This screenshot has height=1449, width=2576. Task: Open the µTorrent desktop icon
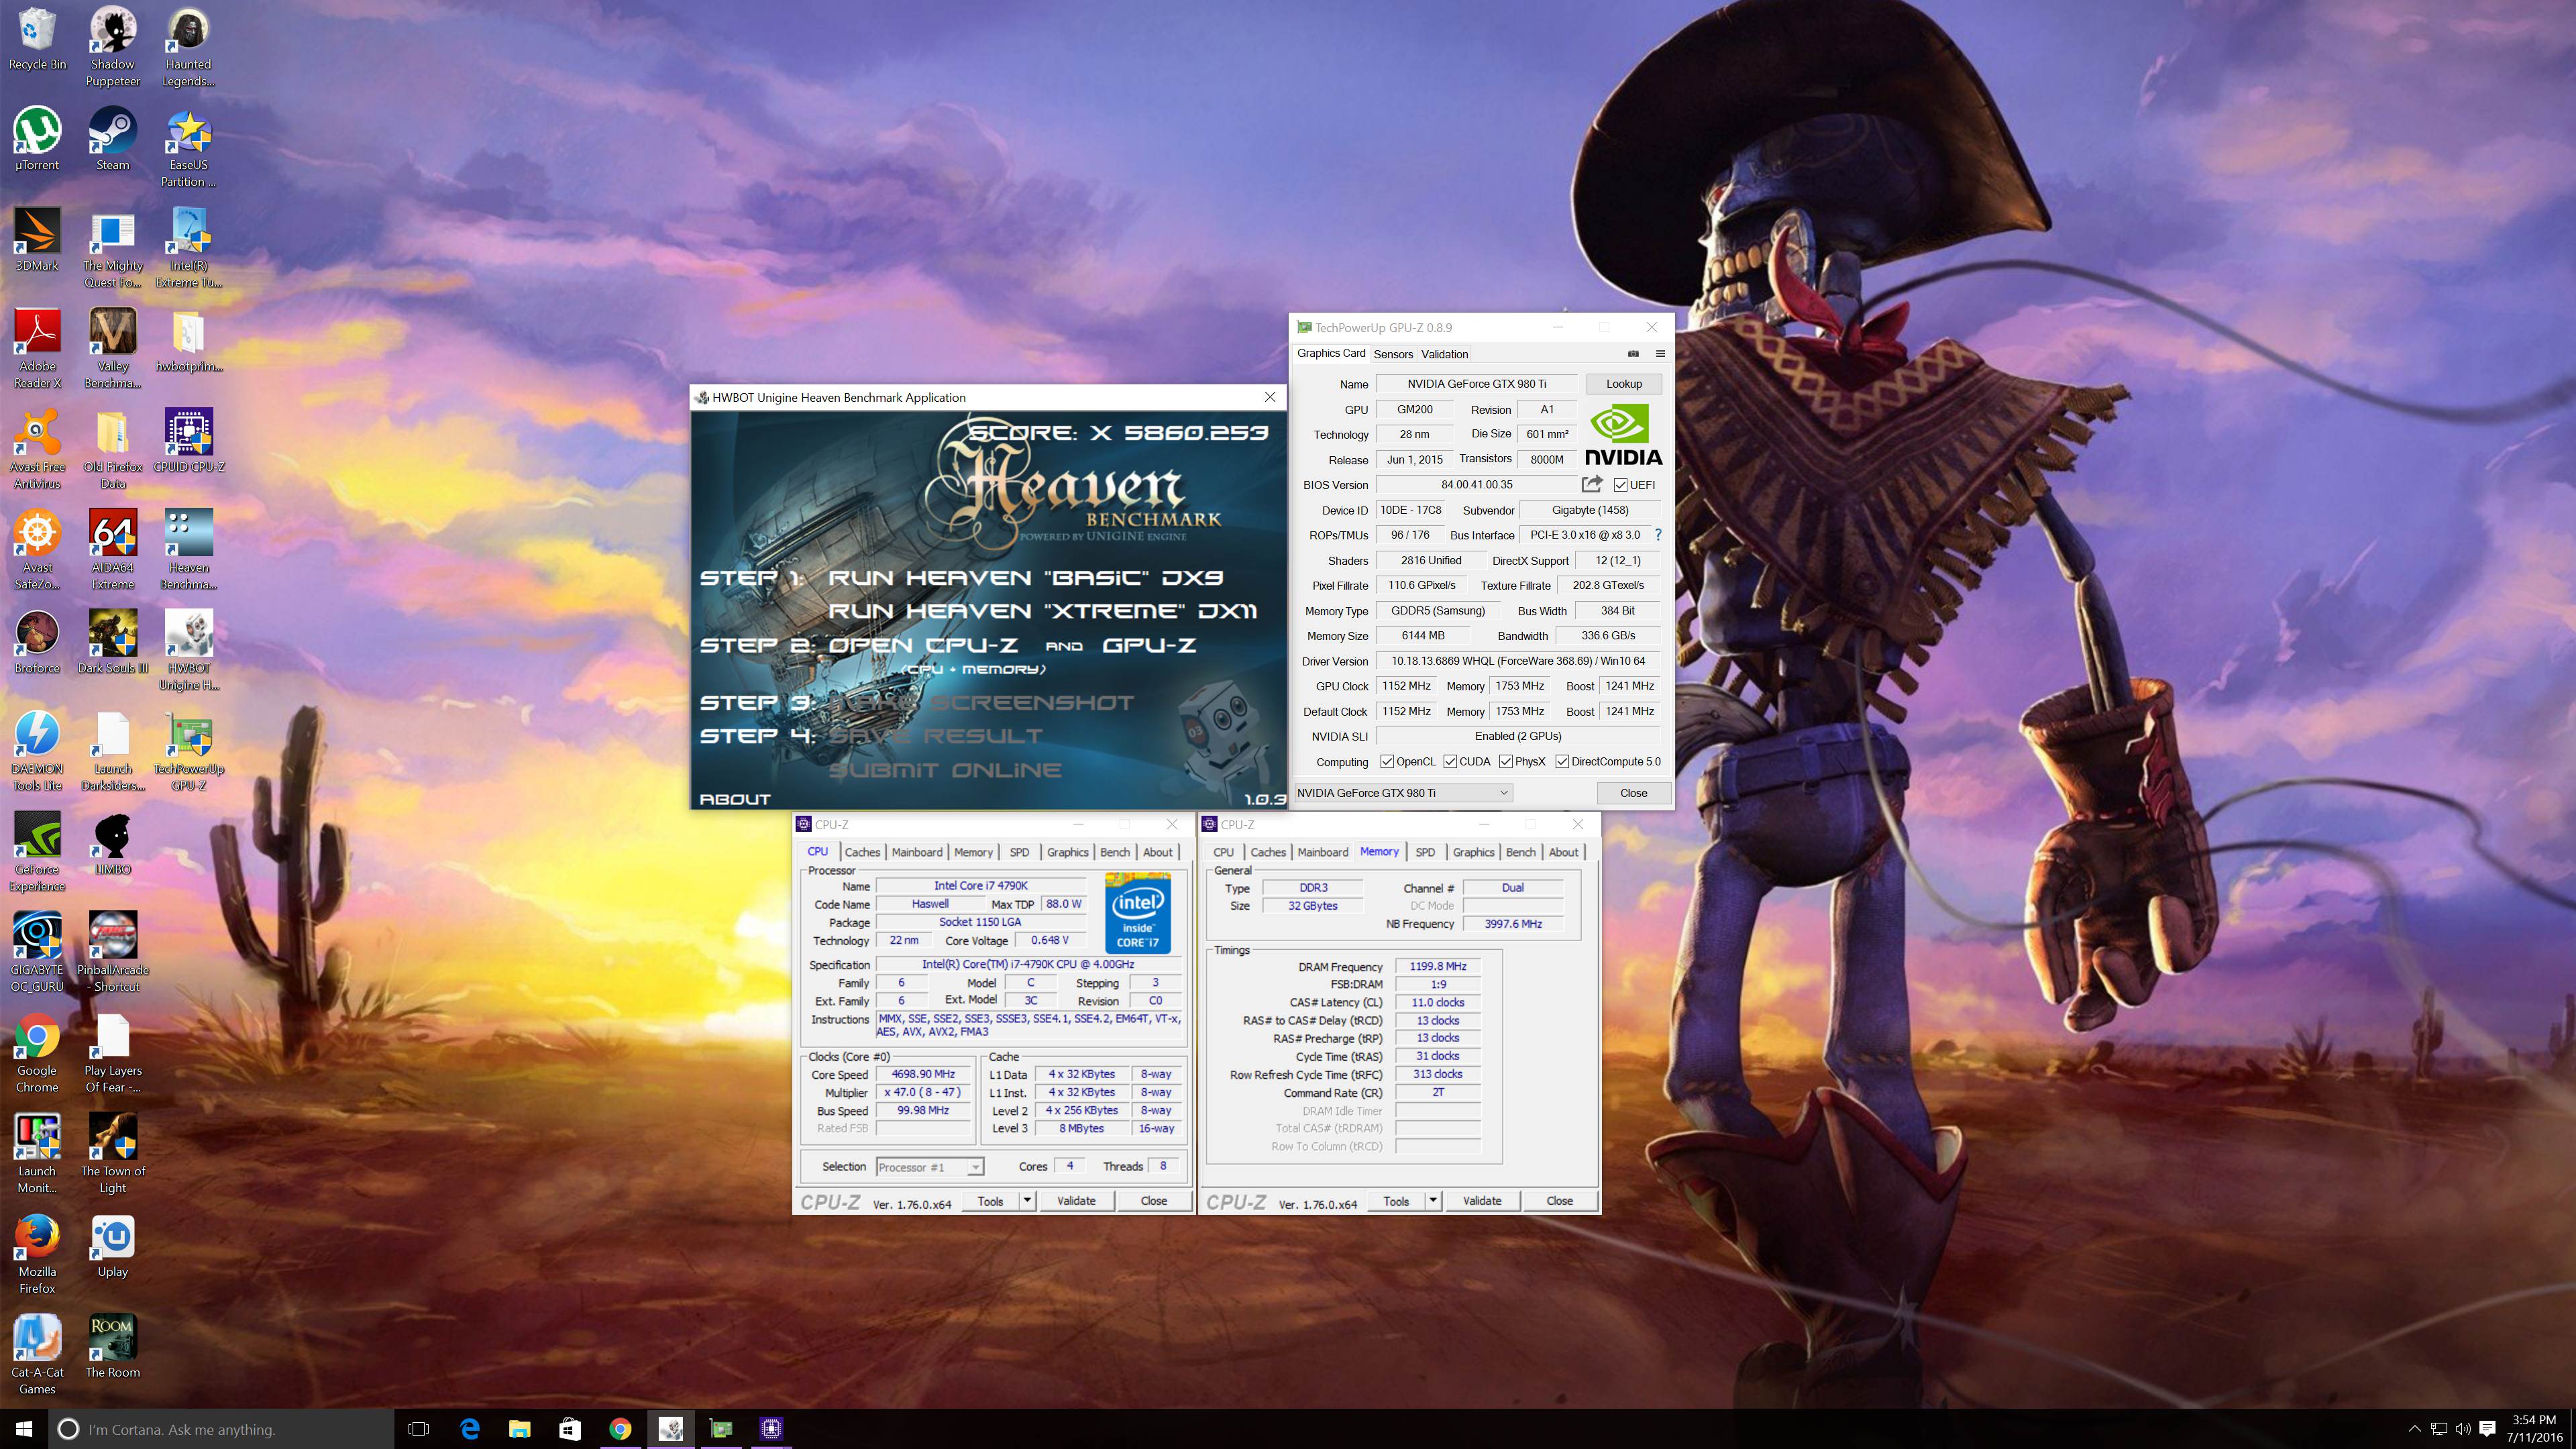[x=37, y=140]
